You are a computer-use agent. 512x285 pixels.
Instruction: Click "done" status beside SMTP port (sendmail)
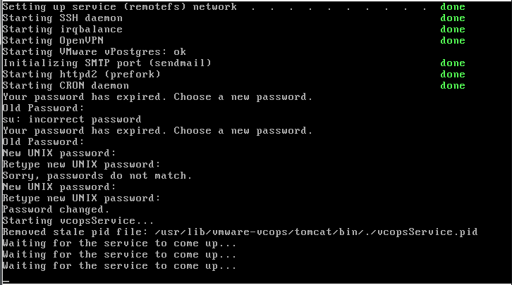click(x=453, y=63)
